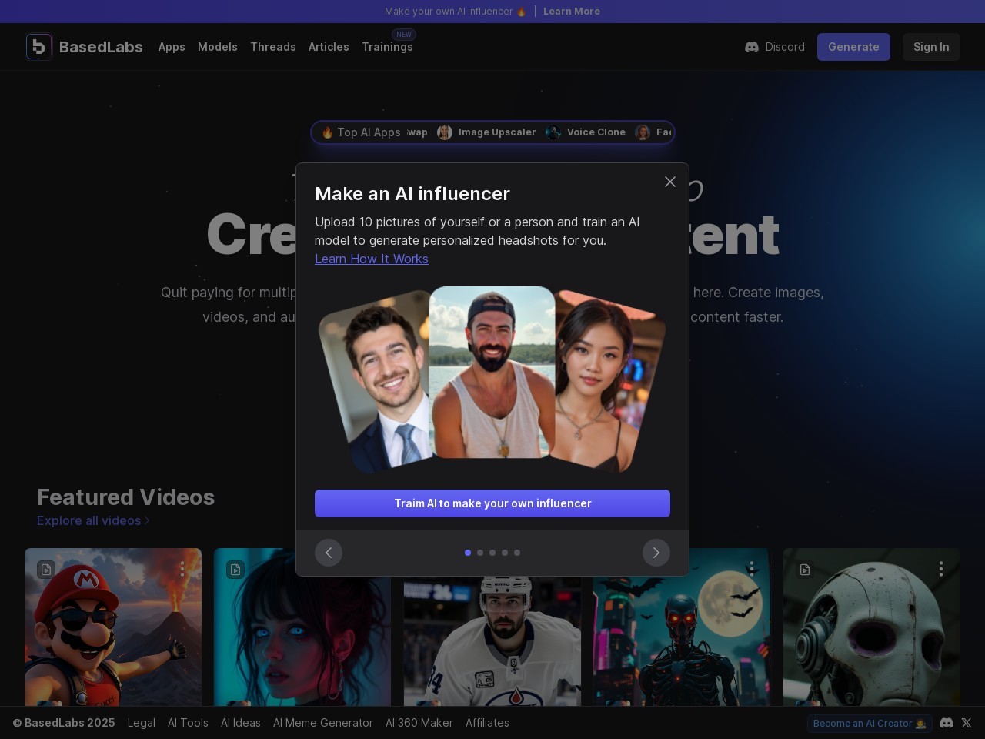The height and width of the screenshot is (739, 985).
Task: Select the fifth carousel dot
Action: (517, 553)
